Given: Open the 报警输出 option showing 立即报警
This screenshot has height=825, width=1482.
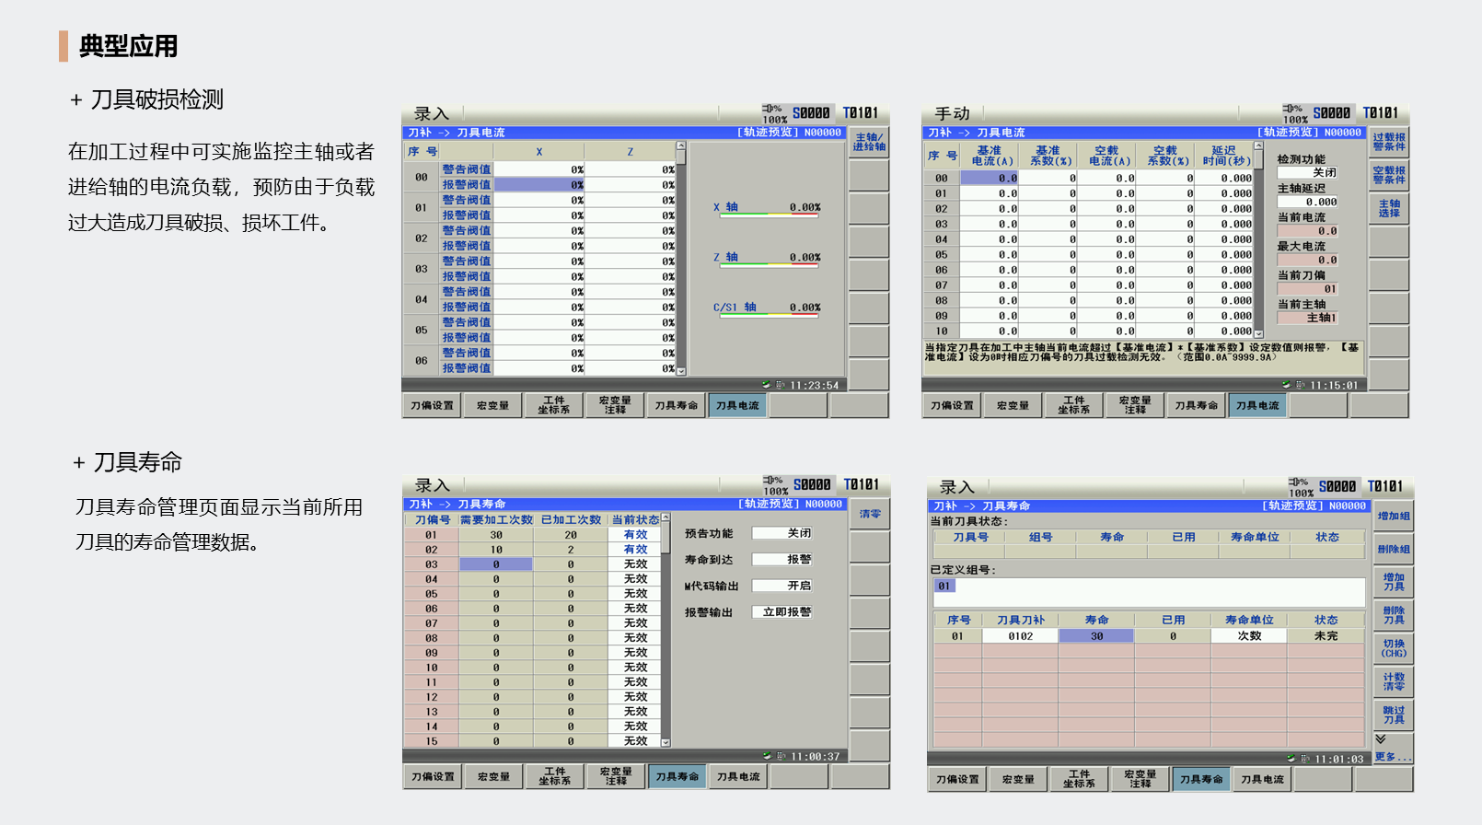Looking at the screenshot, I should pyautogui.click(x=782, y=612).
